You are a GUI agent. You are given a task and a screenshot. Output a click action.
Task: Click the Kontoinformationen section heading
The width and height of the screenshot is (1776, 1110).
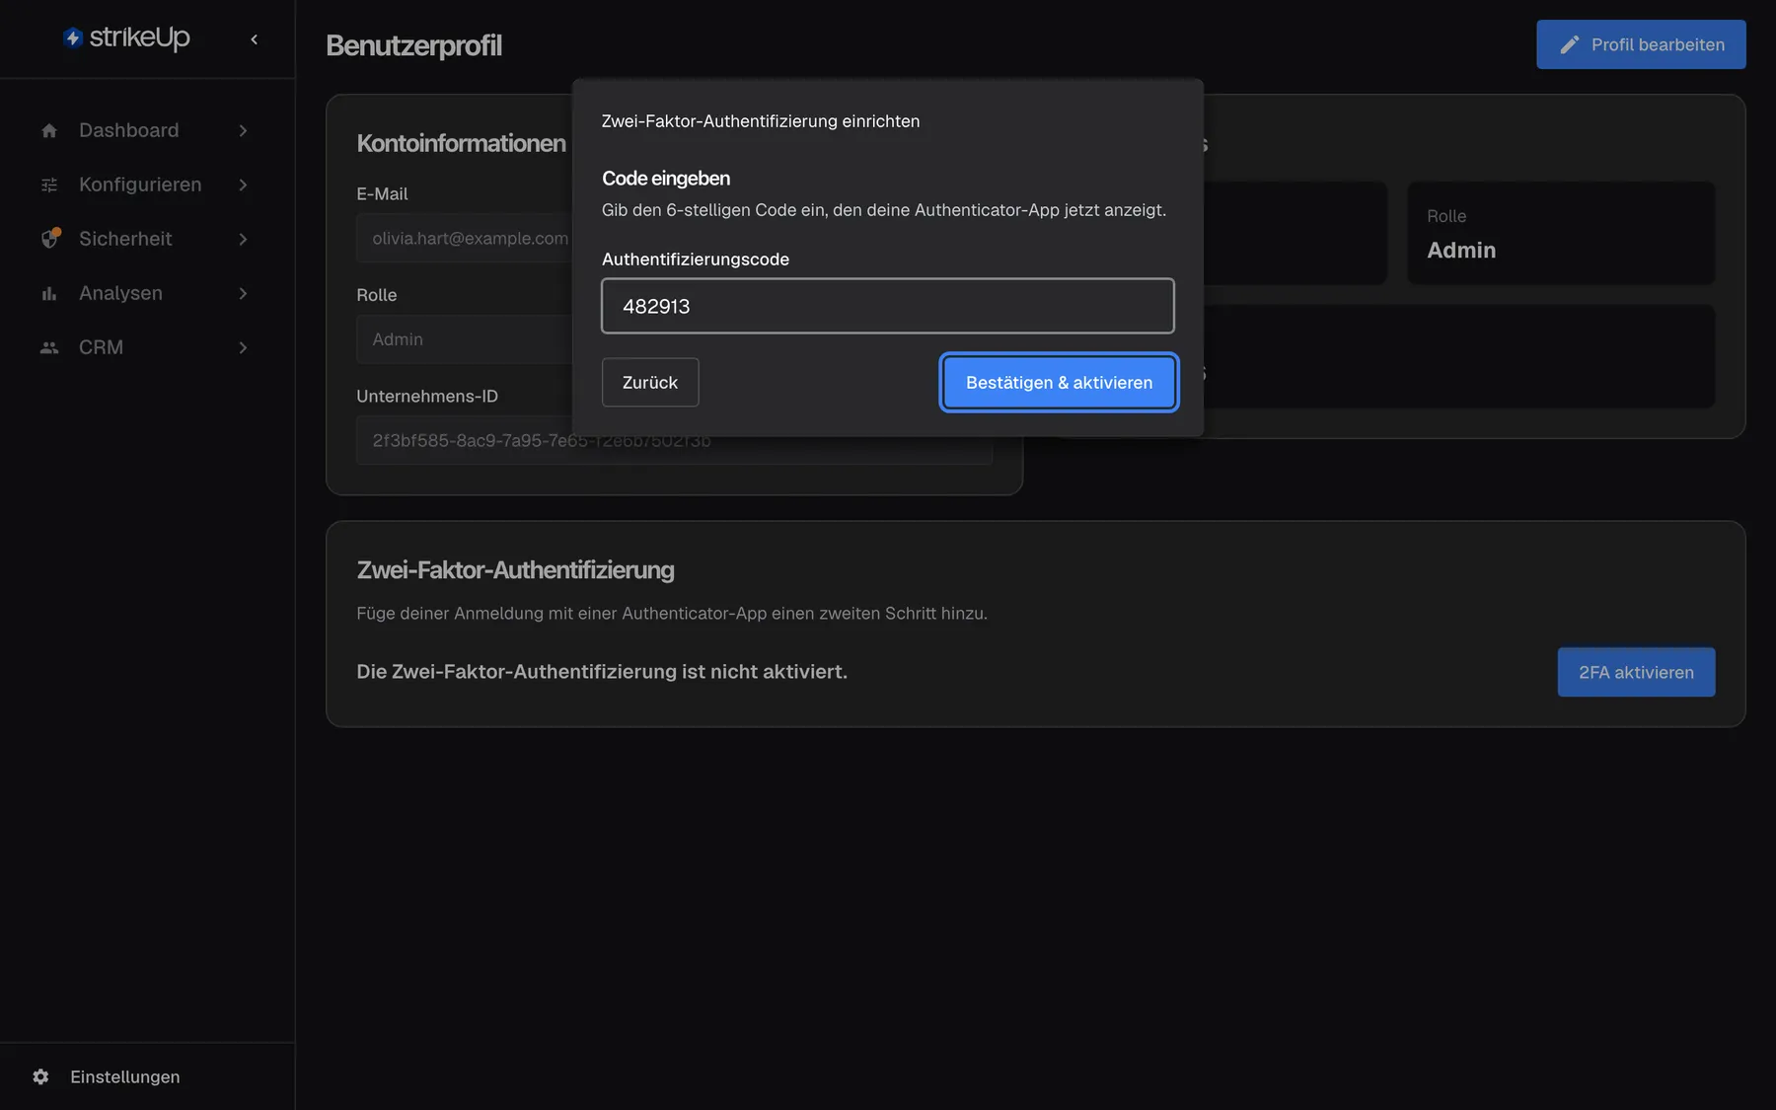(x=461, y=143)
